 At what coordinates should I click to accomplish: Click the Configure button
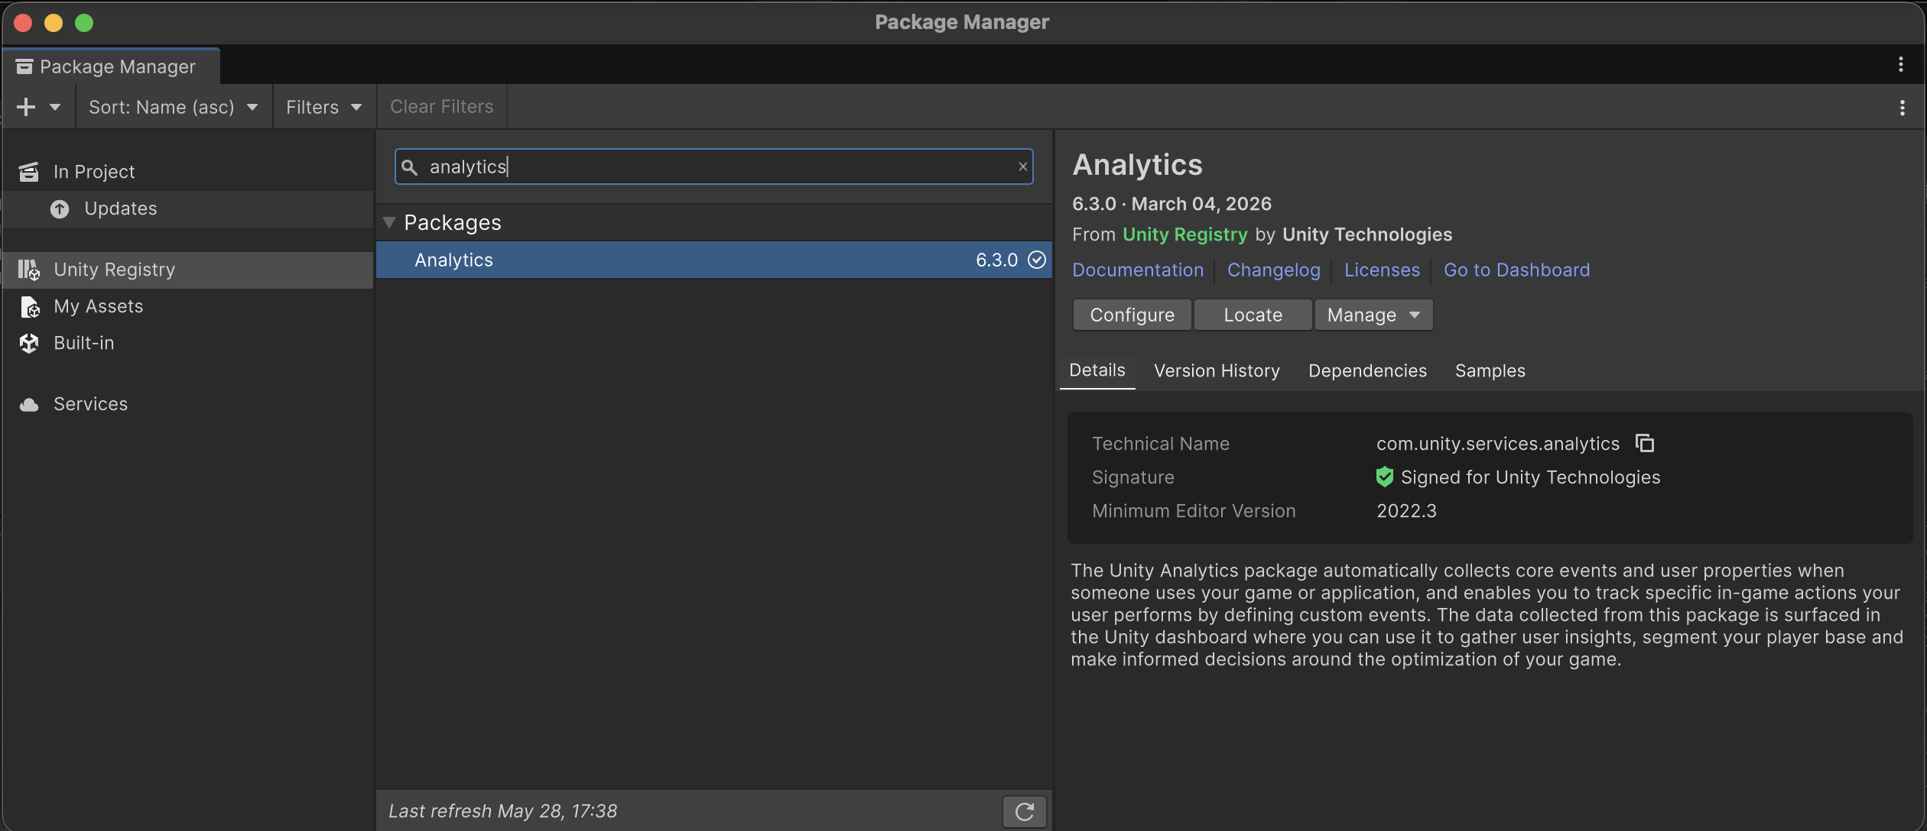[1132, 315]
